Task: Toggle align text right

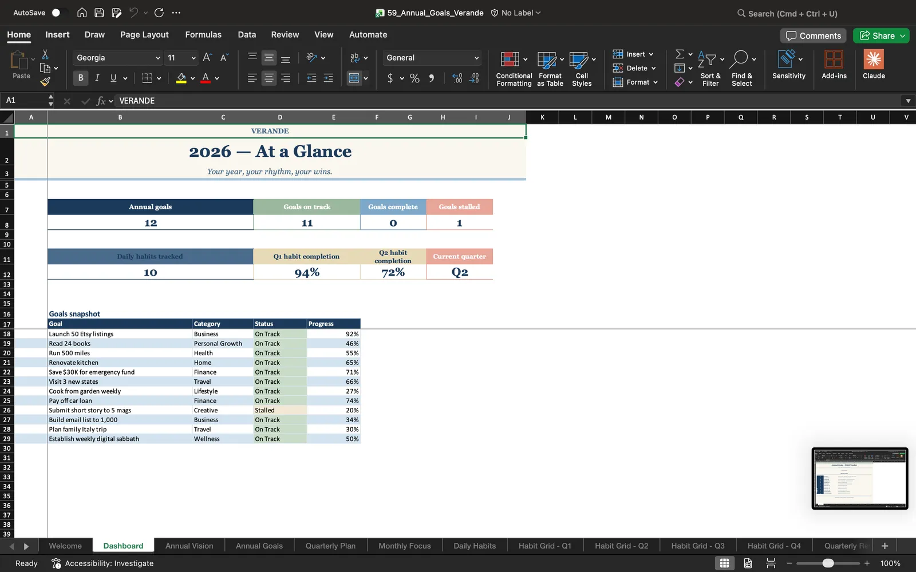Action: (x=286, y=78)
